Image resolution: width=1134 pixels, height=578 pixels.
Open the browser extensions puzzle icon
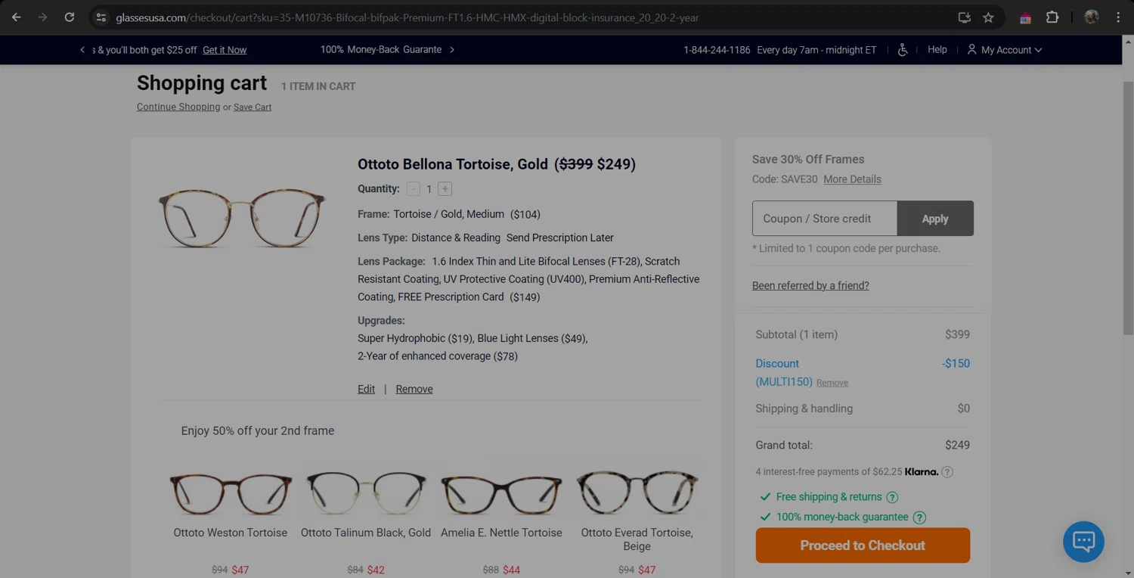click(x=1052, y=17)
